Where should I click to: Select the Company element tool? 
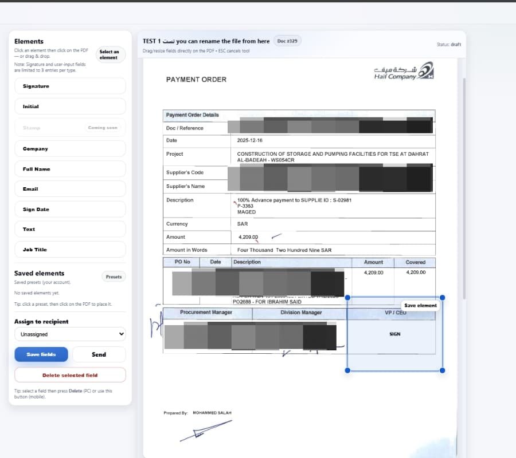[70, 148]
